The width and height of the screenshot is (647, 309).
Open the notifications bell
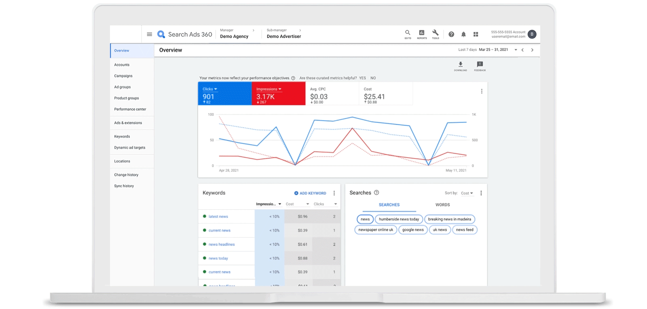coord(463,34)
